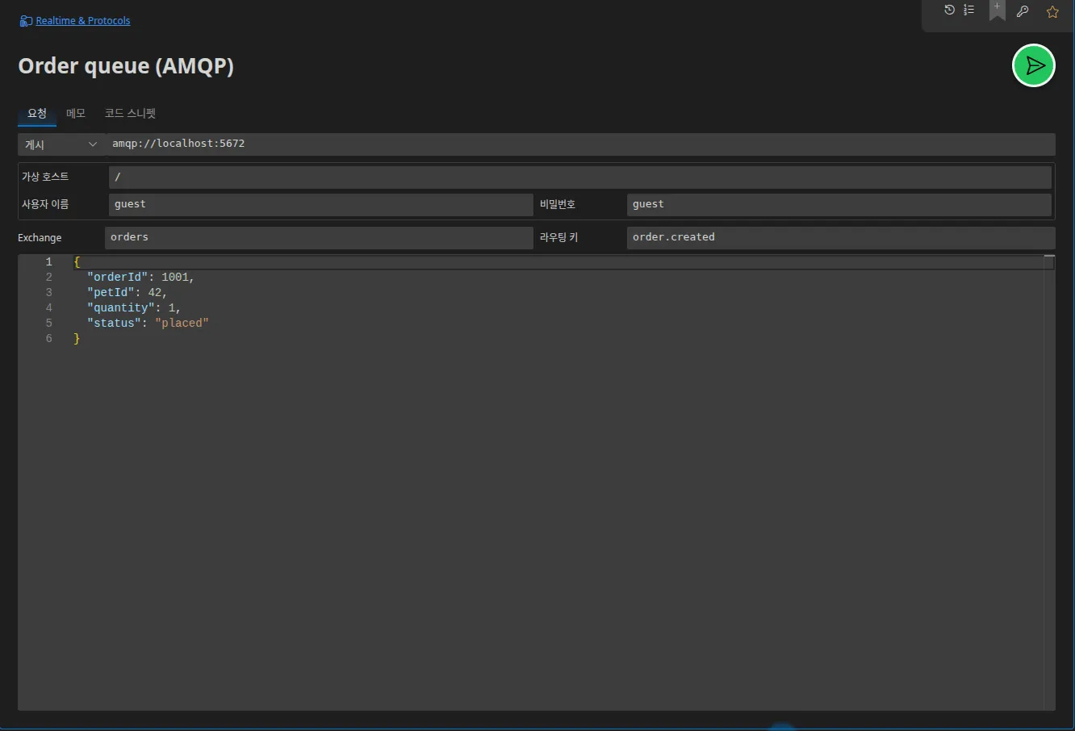Viewport: 1075px width, 731px height.
Task: Click the 가상 호스트 label
Action: point(45,177)
